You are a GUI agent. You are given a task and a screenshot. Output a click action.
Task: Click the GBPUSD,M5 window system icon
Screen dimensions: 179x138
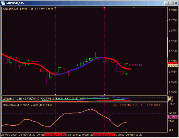(3, 3)
